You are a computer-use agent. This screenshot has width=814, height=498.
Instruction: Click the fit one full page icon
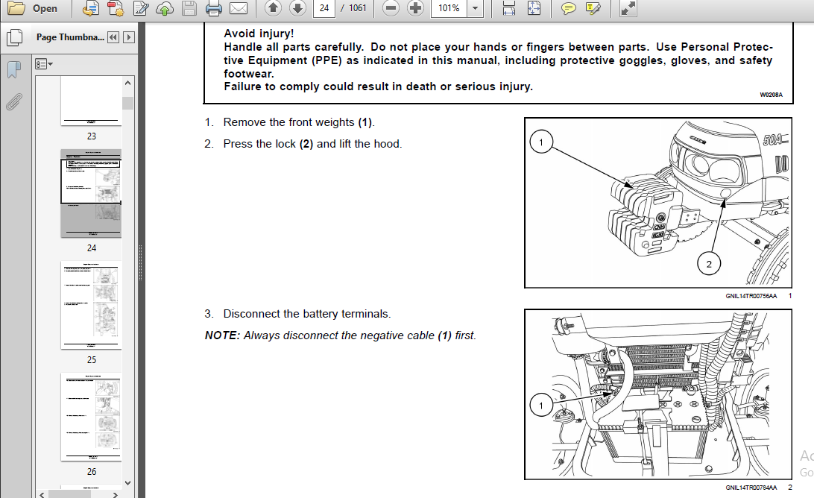coord(534,8)
